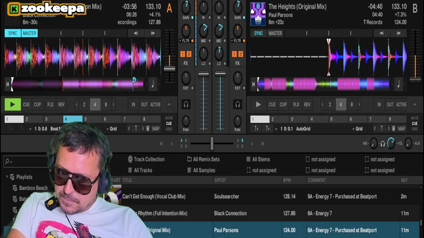Step crossfader one notch right
The width and height of the screenshot is (424, 238).
(252, 143)
